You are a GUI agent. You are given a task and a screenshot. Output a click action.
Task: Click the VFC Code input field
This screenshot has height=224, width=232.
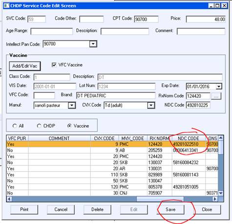coord(44,95)
